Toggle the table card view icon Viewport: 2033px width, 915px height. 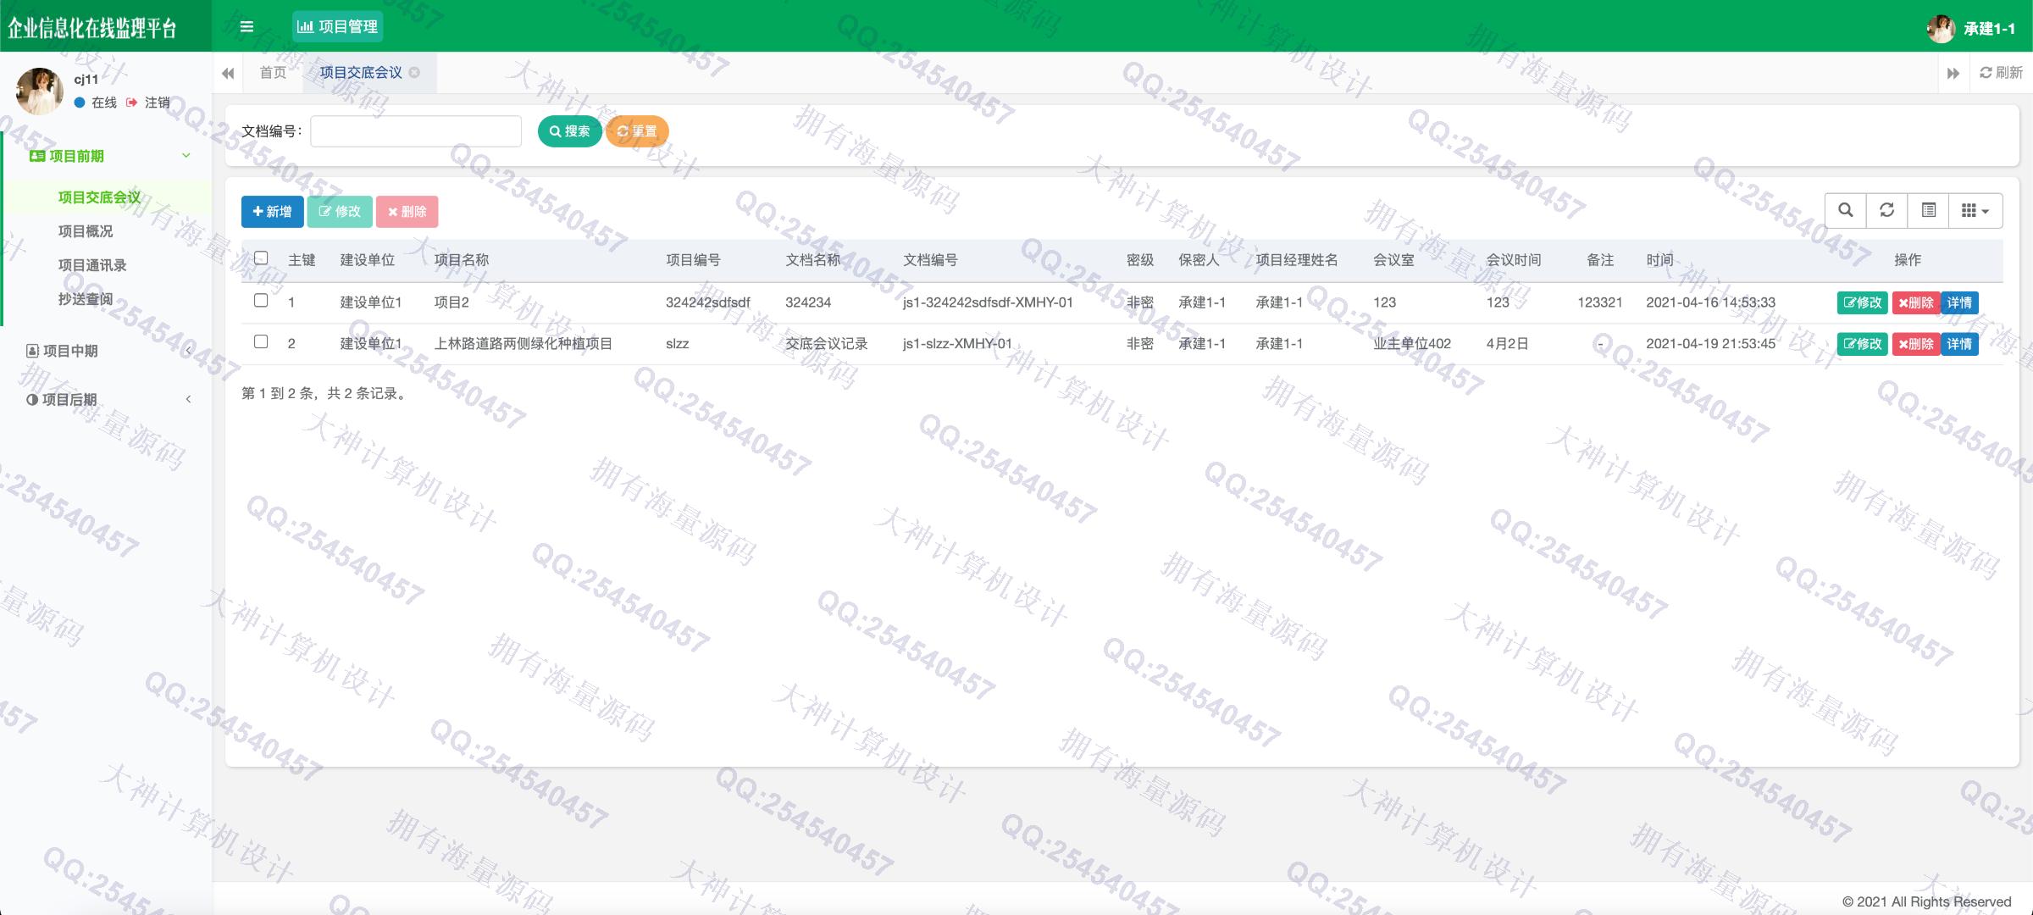pyautogui.click(x=1929, y=210)
